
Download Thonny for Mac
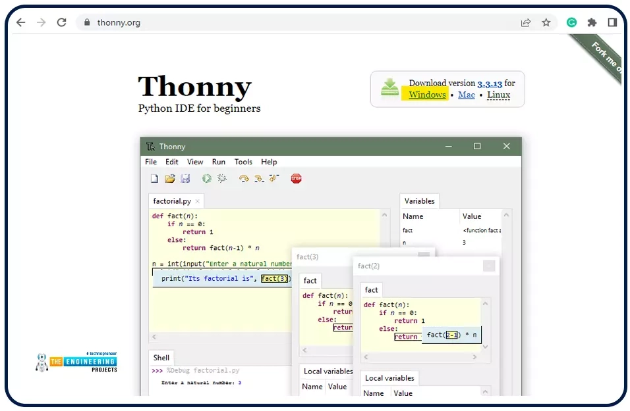(467, 95)
